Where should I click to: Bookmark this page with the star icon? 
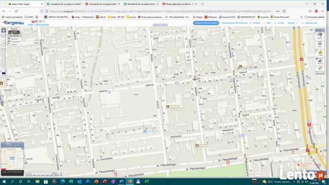pyautogui.click(x=284, y=11)
